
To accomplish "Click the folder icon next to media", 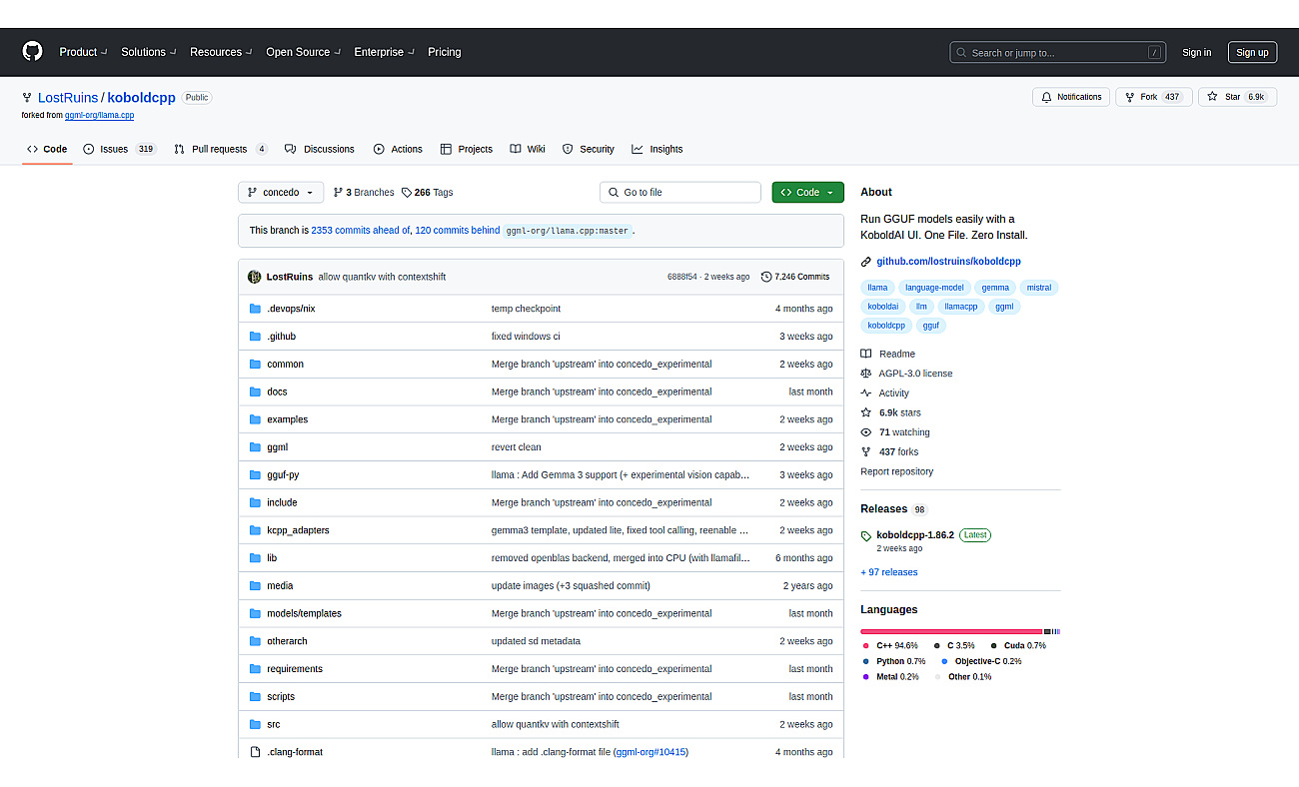I will pyautogui.click(x=255, y=586).
